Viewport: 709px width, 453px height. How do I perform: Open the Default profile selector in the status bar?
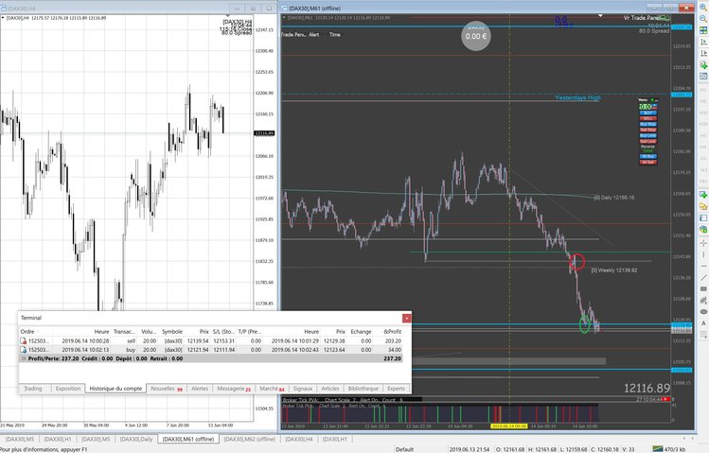click(404, 450)
